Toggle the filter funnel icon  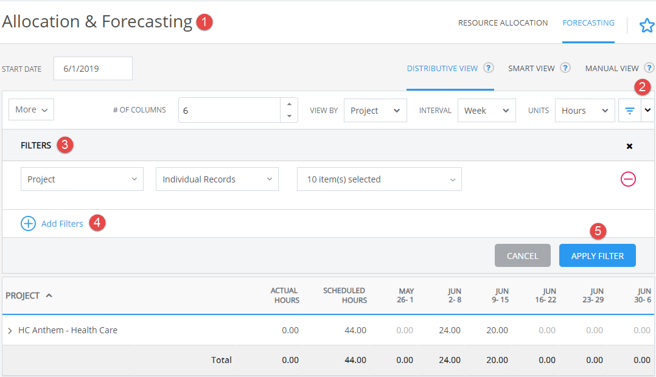[x=630, y=110]
